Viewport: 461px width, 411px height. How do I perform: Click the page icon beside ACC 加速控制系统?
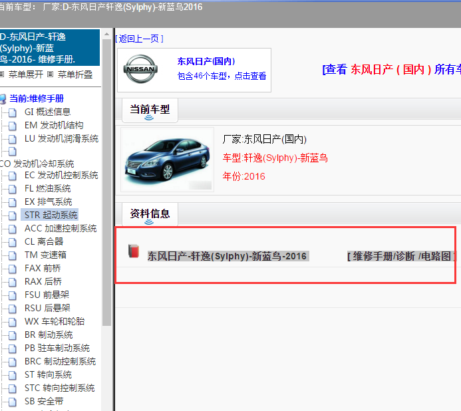(13, 229)
